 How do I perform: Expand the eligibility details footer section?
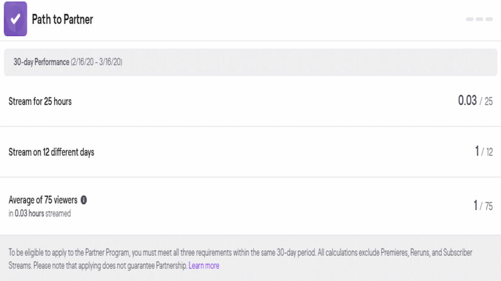[250, 259]
